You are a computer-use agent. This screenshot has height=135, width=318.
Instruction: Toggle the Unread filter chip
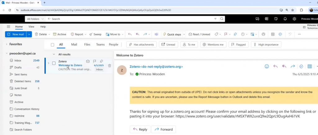click(168, 44)
